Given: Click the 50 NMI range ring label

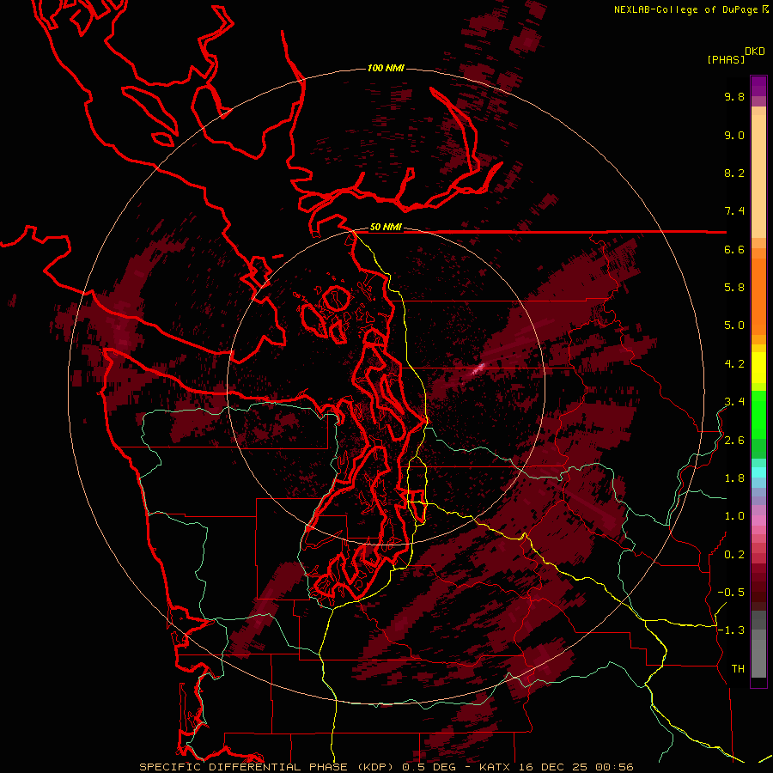Looking at the screenshot, I should click(x=386, y=228).
